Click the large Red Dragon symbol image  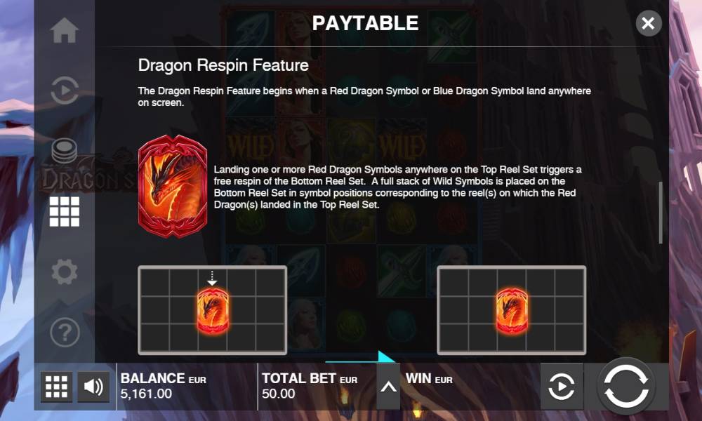tap(173, 186)
